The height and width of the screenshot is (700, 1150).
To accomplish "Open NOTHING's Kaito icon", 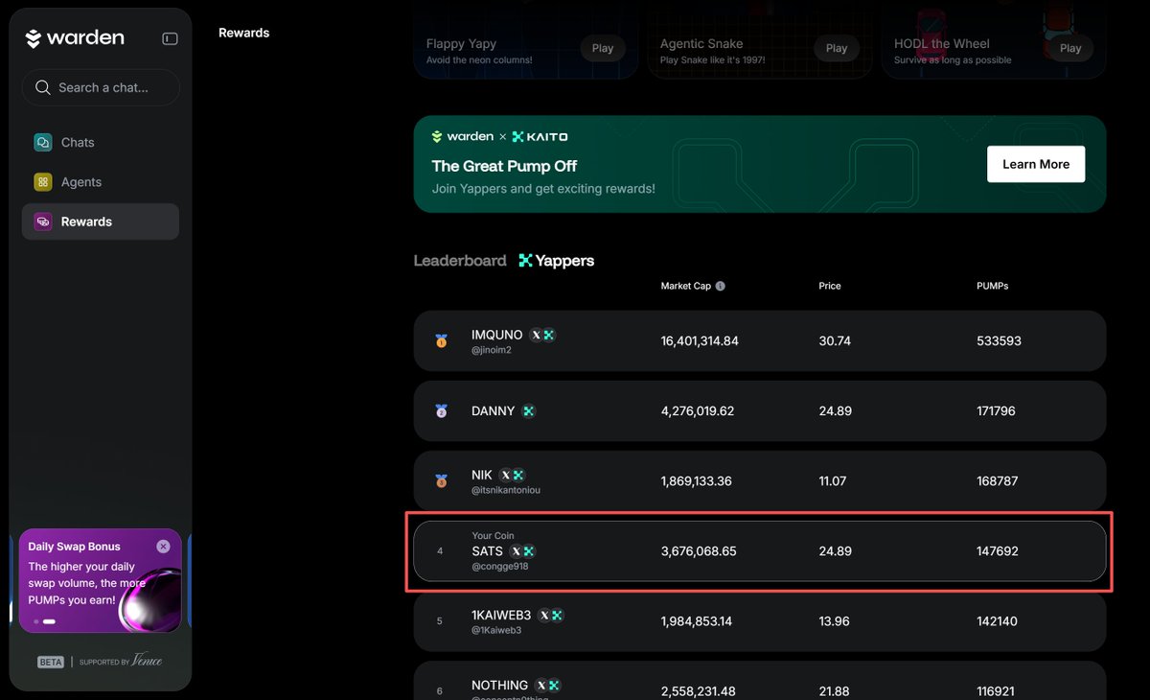I will click(554, 685).
